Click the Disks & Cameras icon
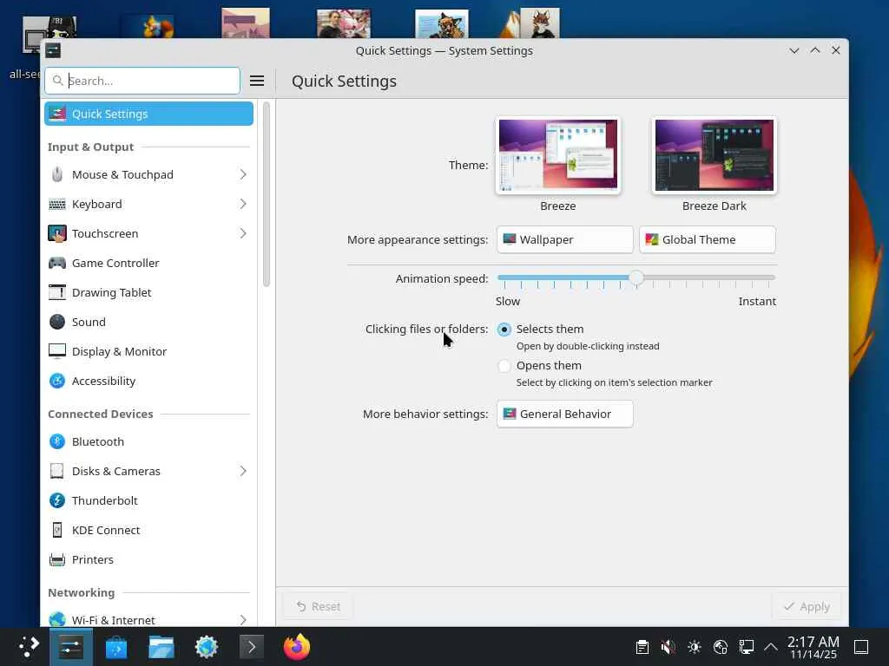The image size is (889, 666). [x=56, y=471]
